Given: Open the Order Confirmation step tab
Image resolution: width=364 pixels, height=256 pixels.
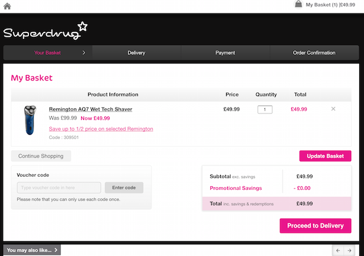Looking at the screenshot, I should point(314,53).
